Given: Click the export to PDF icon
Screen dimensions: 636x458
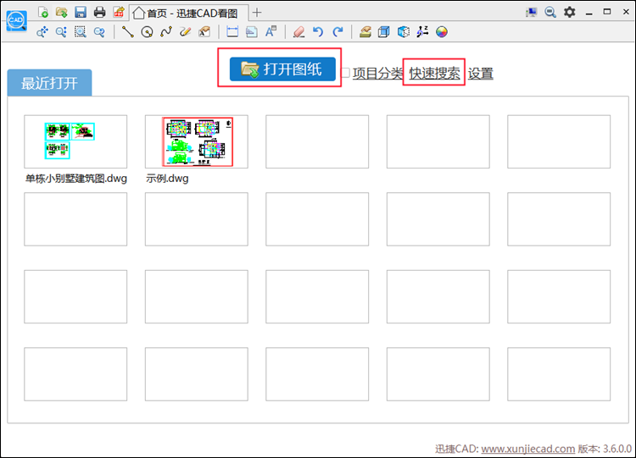Looking at the screenshot, I should (119, 12).
